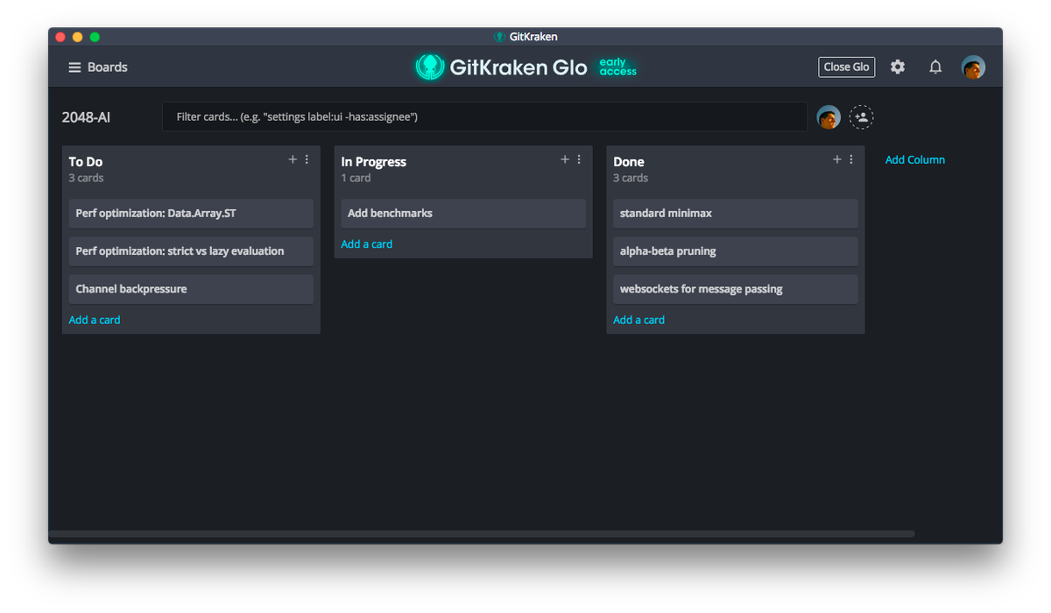Click the Close Glo button
Screen dimensions: 1051x613
click(846, 67)
